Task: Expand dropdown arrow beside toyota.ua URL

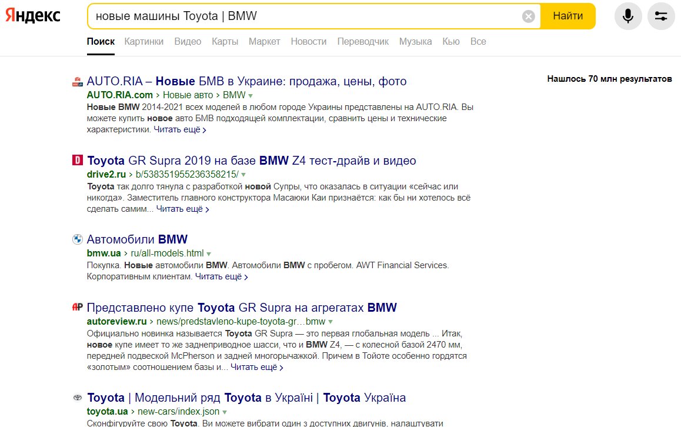Action: point(225,412)
